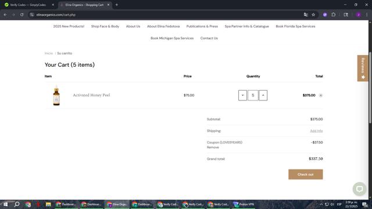
Task: Open the Contact Us page
Action: pos(209,38)
